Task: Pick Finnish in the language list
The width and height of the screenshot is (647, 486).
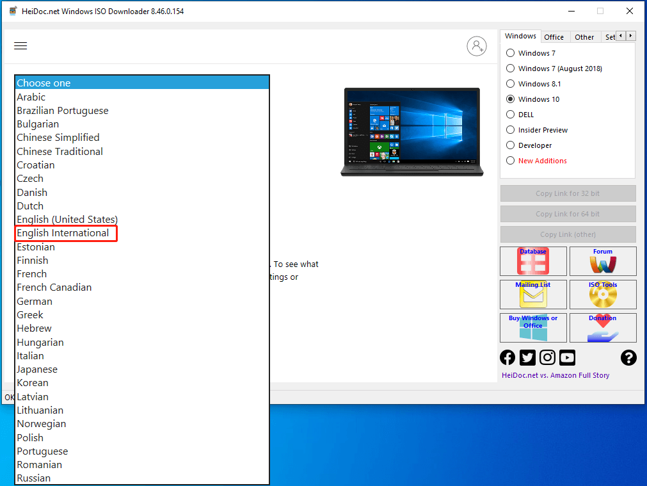Action: pos(142,260)
